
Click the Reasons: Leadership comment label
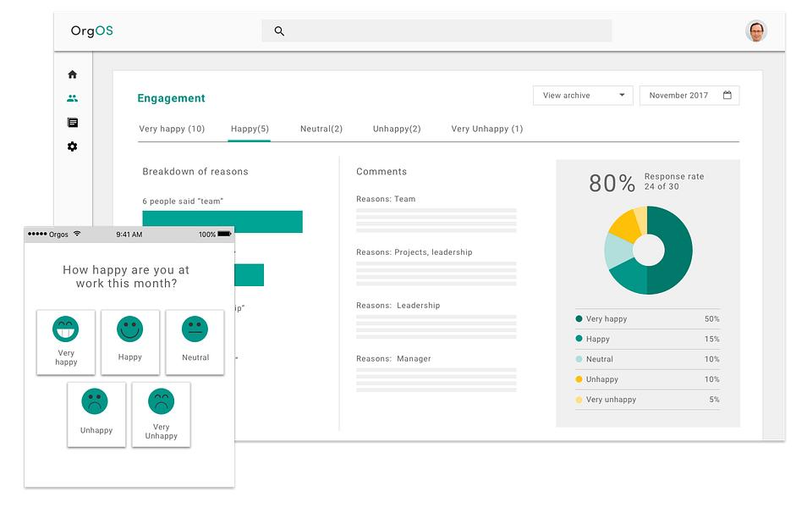point(398,306)
